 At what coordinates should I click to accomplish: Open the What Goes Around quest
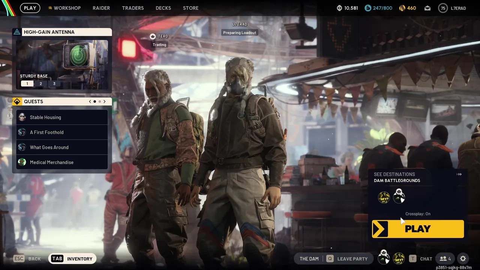pos(62,147)
